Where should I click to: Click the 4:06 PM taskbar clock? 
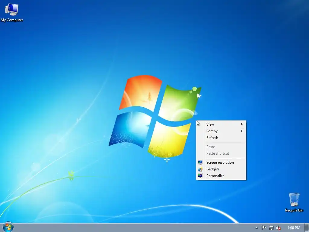click(x=294, y=228)
